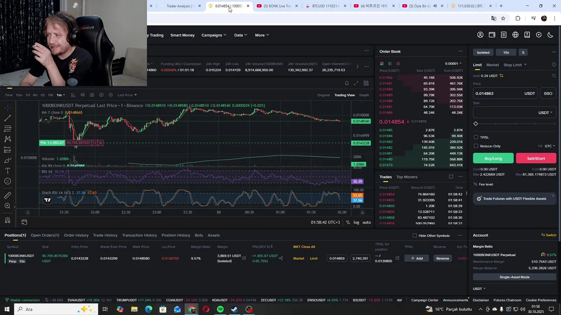
Task: Select the brush drawing tool
Action: [7, 160]
